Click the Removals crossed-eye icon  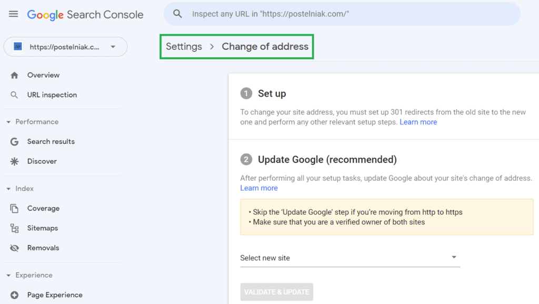point(14,248)
